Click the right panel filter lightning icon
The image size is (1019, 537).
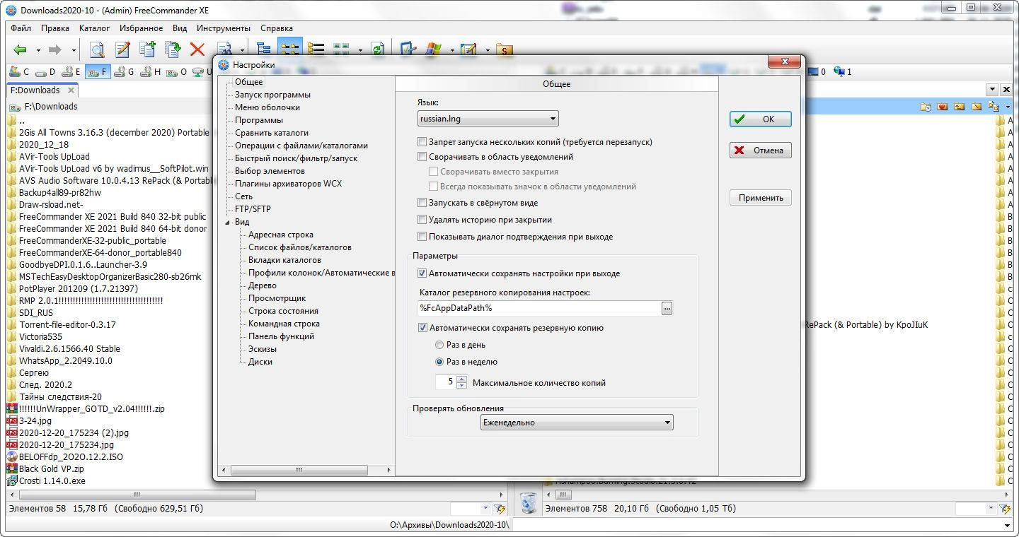click(x=1006, y=509)
